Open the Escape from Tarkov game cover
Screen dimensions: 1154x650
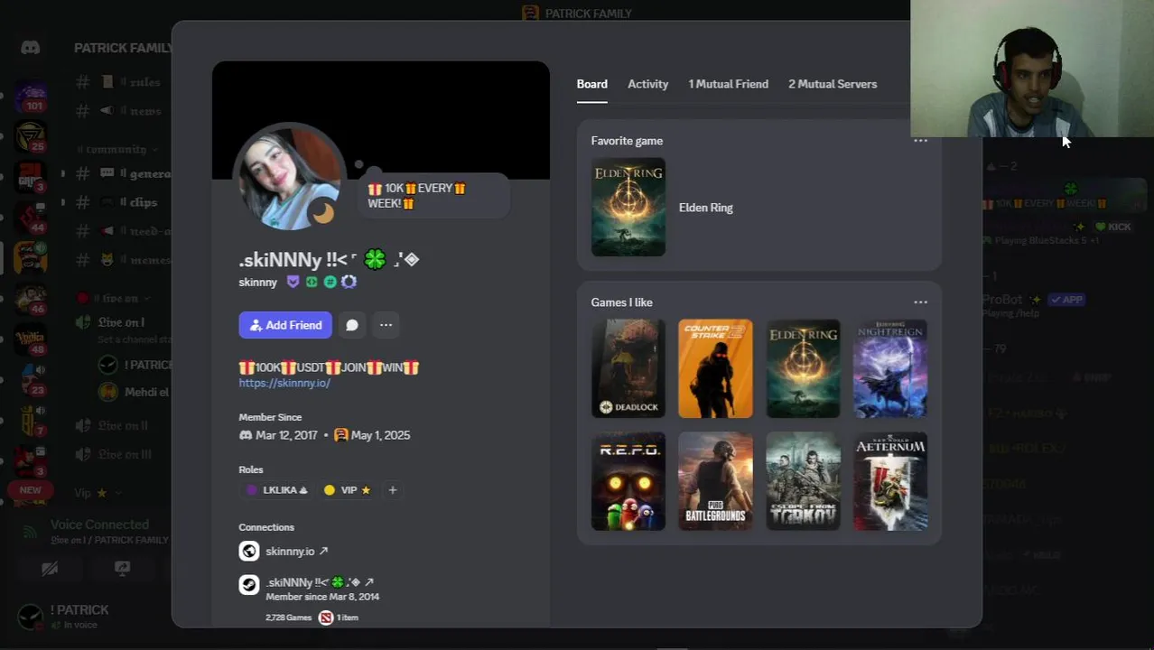(803, 481)
